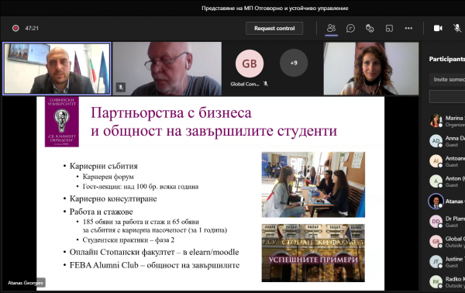
Task: Click the Atanas participant avatar
Action: pyautogui.click(x=436, y=202)
